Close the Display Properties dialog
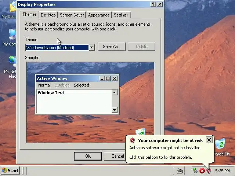 [x=160, y=4]
